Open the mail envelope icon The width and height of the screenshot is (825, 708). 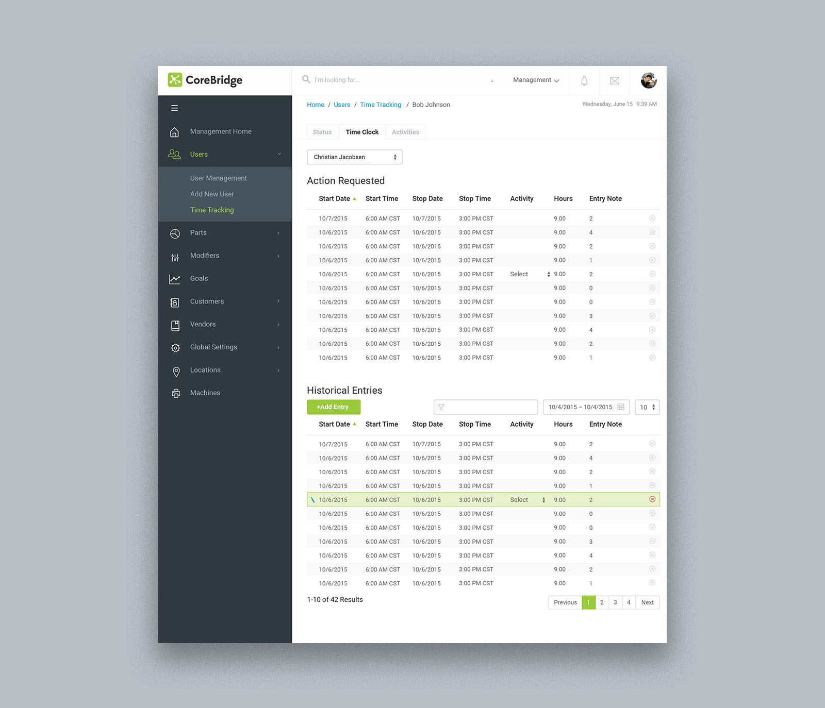tap(615, 80)
